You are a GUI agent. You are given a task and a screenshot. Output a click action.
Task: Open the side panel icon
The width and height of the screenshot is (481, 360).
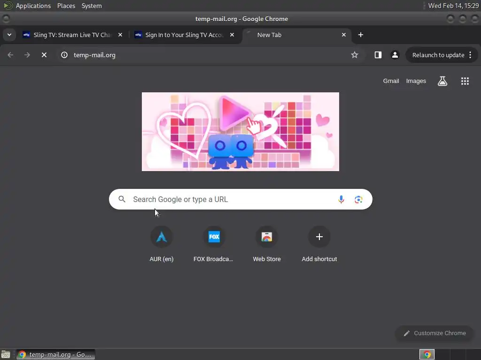pos(378,55)
